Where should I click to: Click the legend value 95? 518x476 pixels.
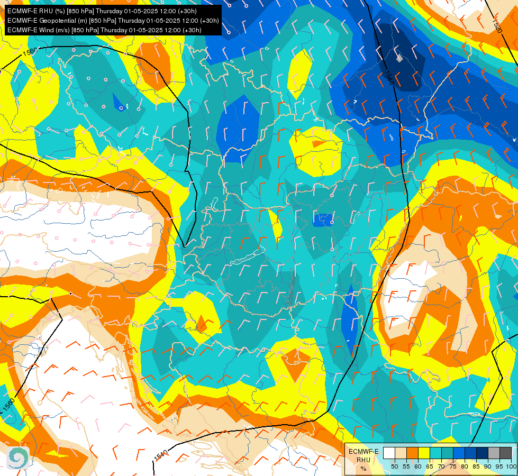coord(499,466)
